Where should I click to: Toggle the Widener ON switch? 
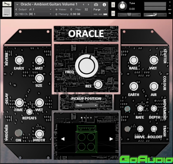[19, 133]
